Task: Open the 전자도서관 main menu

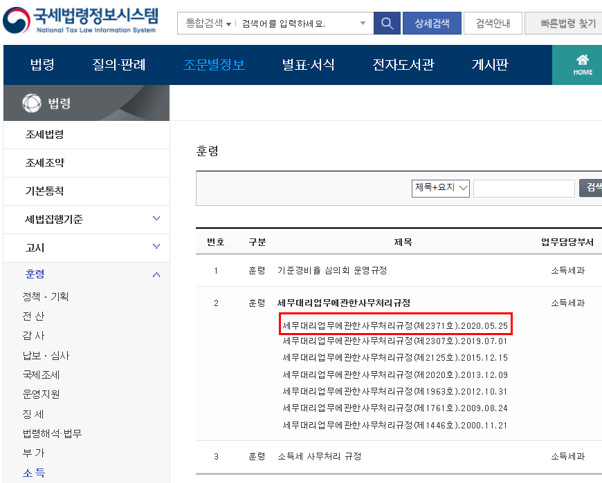Action: click(x=403, y=64)
